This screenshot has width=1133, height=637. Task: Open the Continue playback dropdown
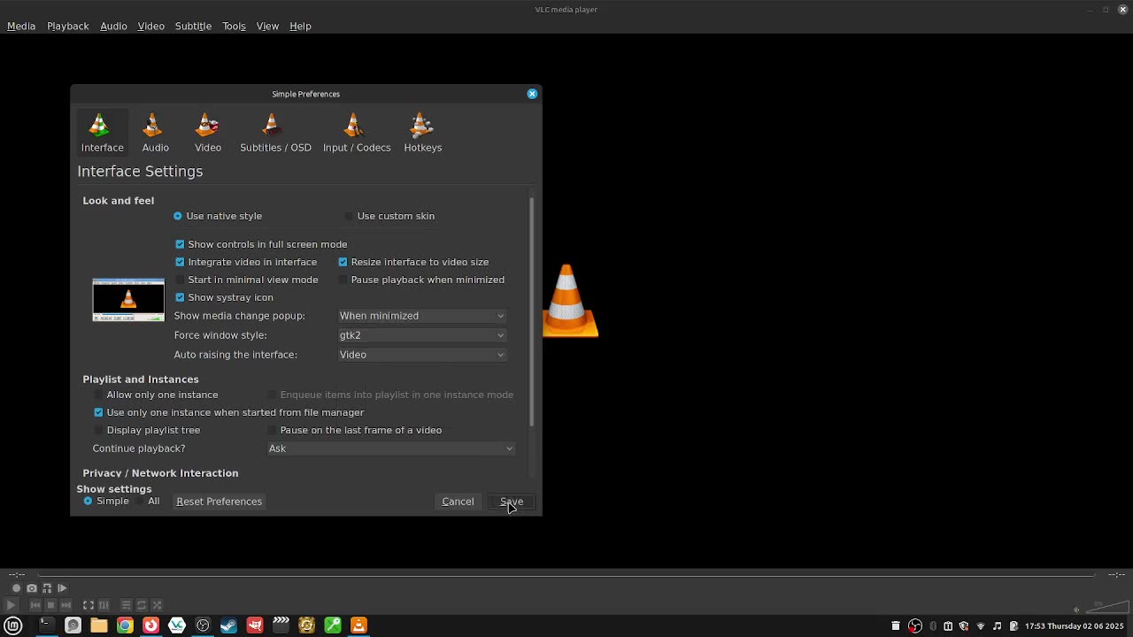391,449
